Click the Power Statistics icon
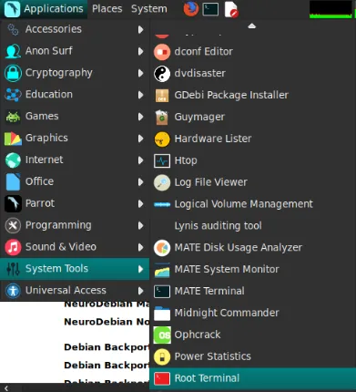Viewport: 356px width, 392px height. tap(162, 357)
